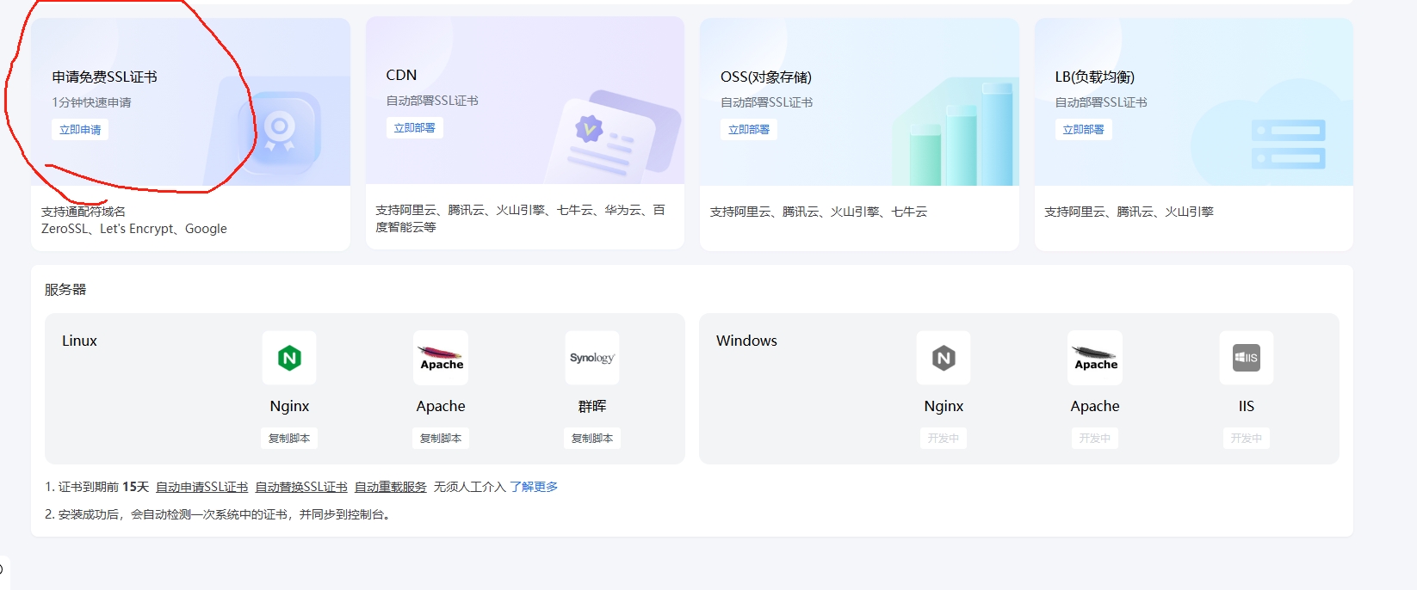This screenshot has height=590, width=1417.
Task: Click OSS providers text 支持阿里云、腾讯云、火山引擎、七牛云
Action: tap(819, 212)
